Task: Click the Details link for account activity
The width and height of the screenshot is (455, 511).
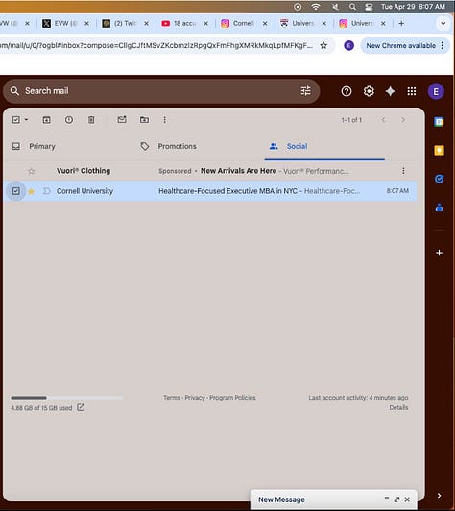Action: click(x=398, y=407)
